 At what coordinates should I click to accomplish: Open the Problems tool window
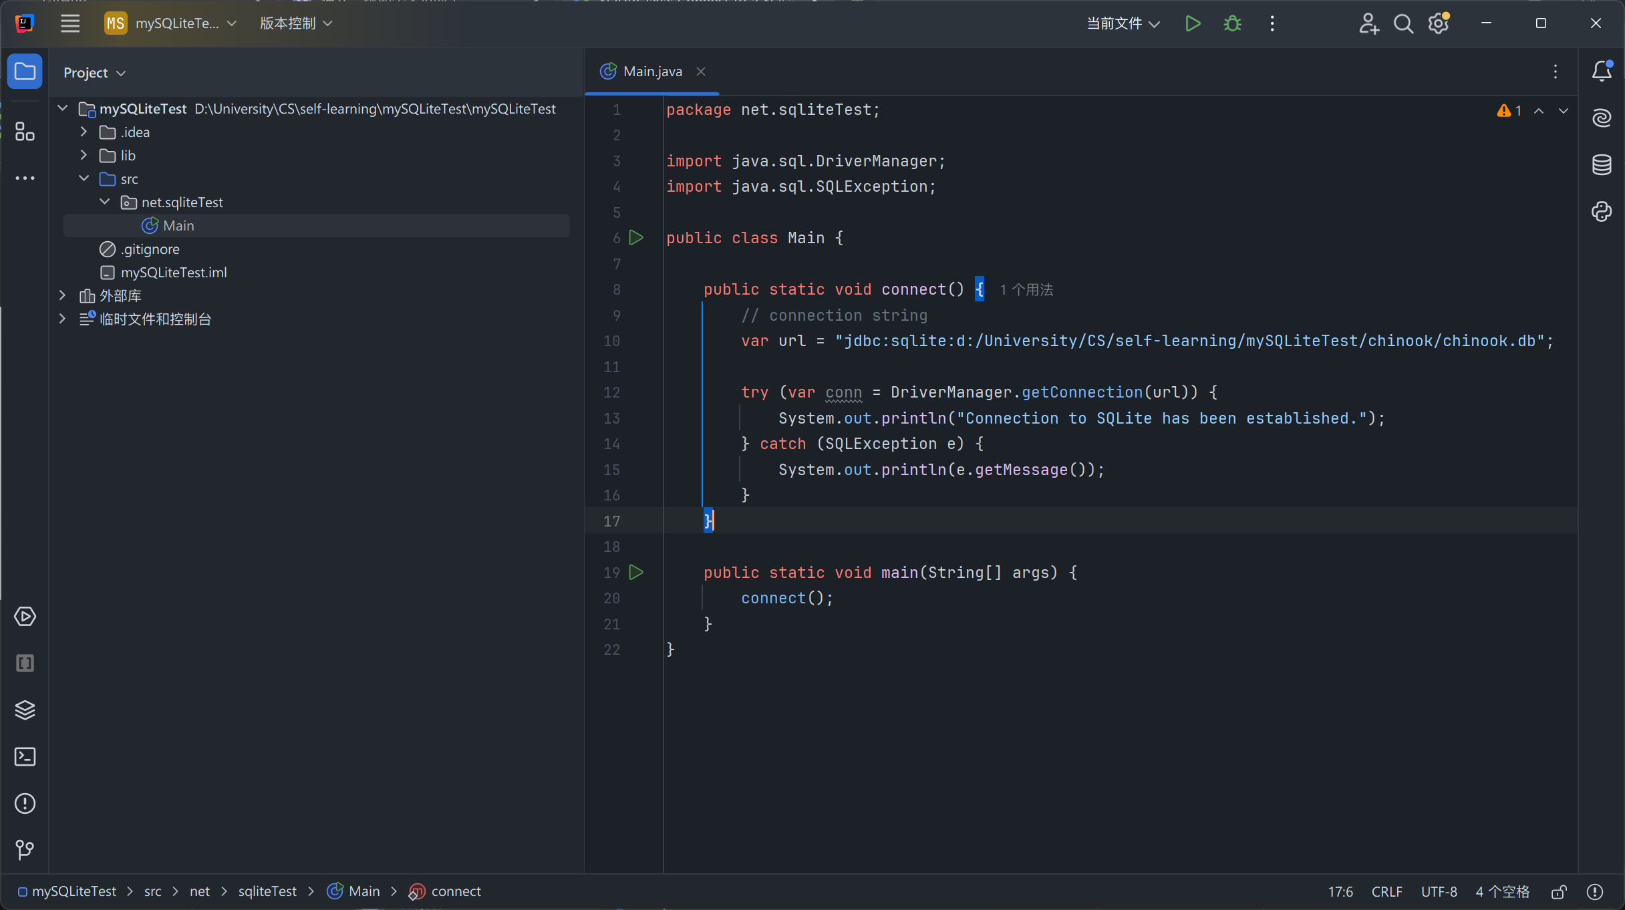pos(25,803)
